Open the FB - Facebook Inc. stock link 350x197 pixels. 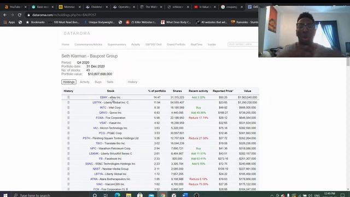point(110,159)
